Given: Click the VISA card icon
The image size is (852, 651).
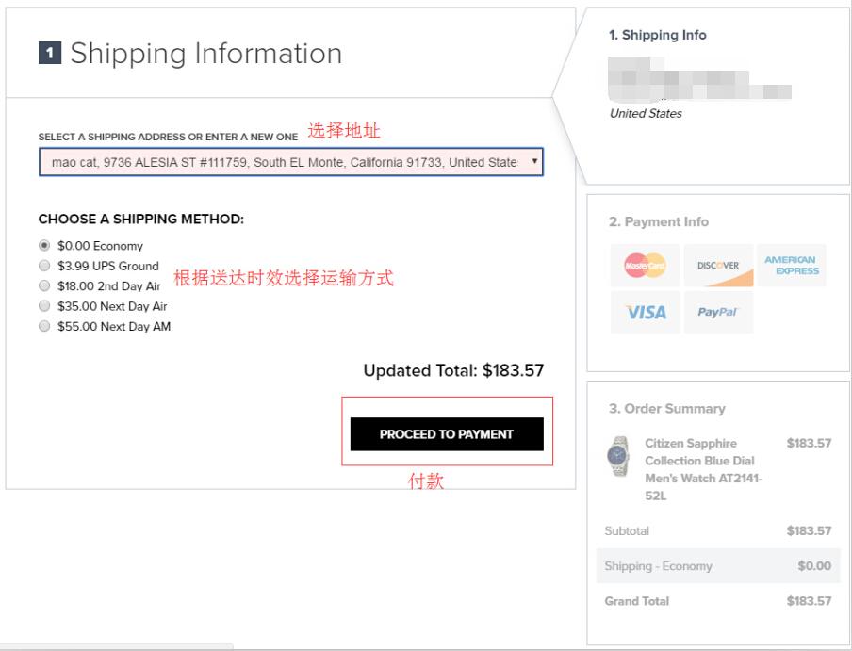Looking at the screenshot, I should [x=645, y=312].
